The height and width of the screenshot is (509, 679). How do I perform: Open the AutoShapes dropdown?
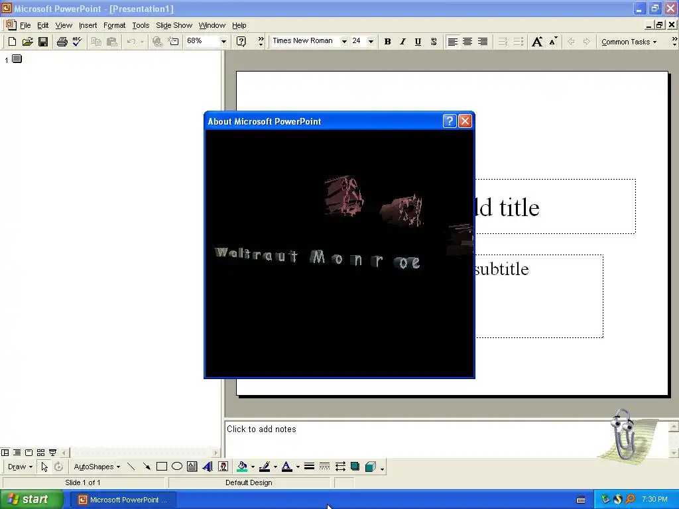97,467
